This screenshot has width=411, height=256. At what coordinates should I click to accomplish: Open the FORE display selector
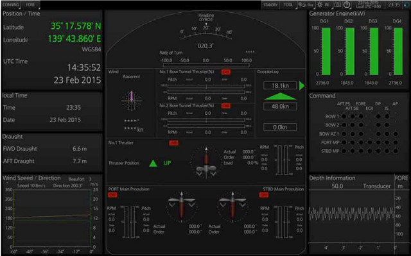[30, 4]
